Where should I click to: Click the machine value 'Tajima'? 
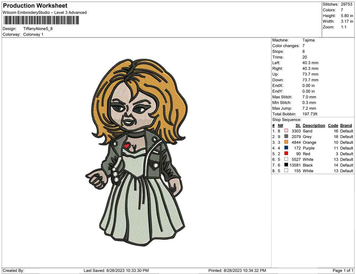coord(308,40)
